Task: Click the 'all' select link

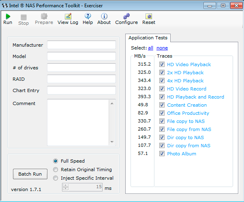Action: coord(150,48)
